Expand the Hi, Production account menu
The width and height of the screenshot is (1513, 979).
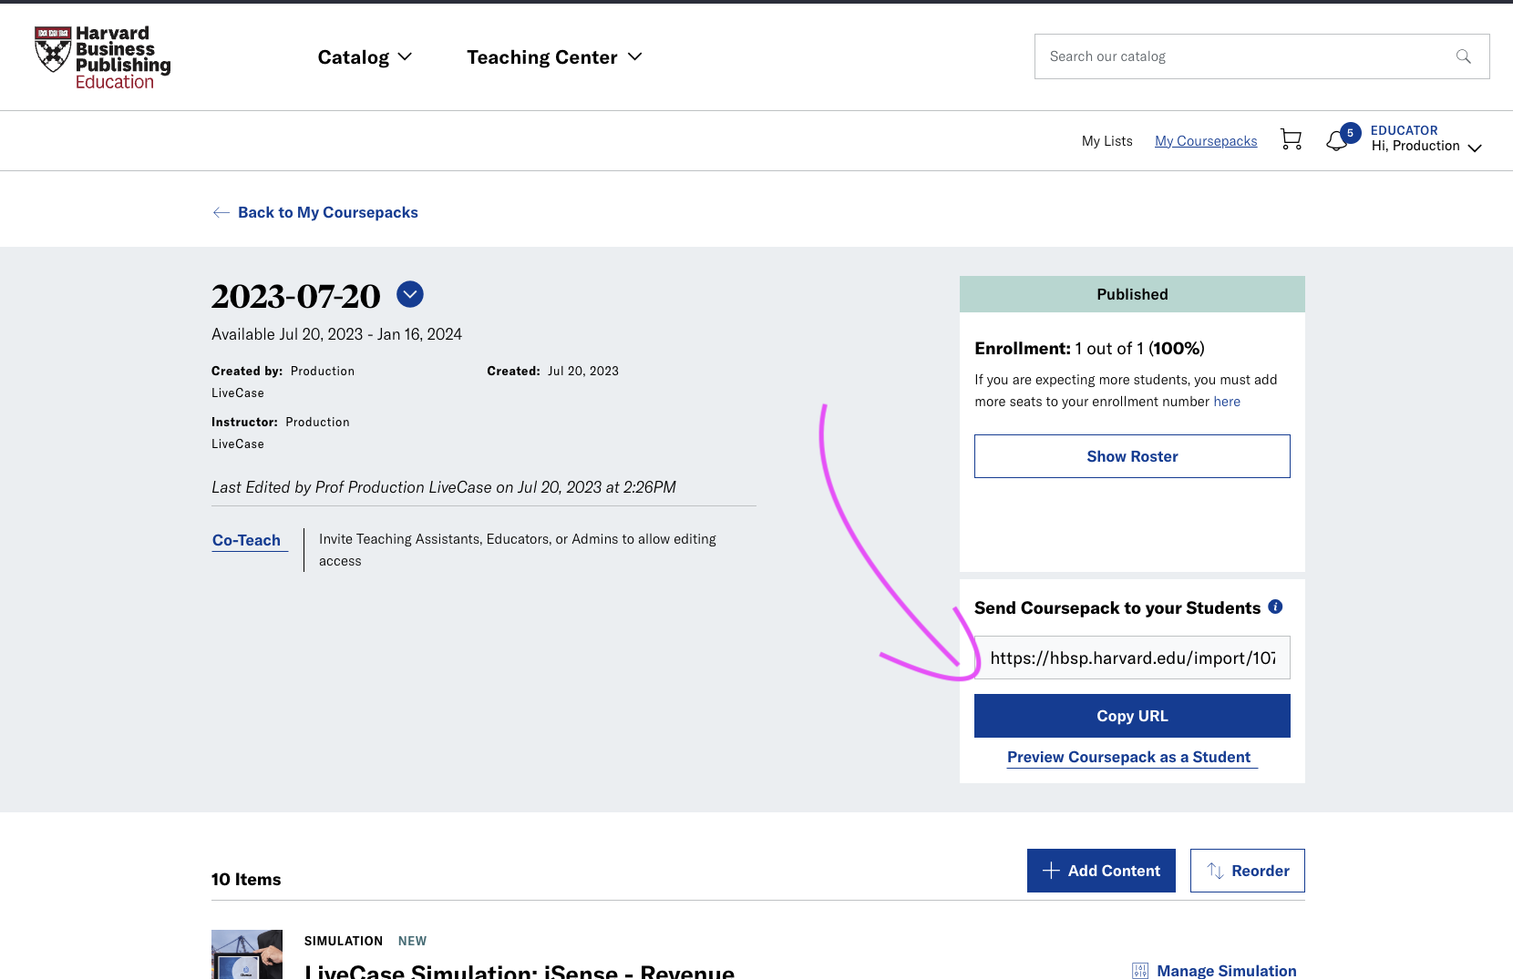[1426, 138]
